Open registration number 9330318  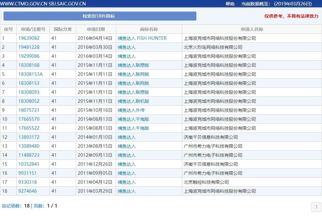[28, 182]
